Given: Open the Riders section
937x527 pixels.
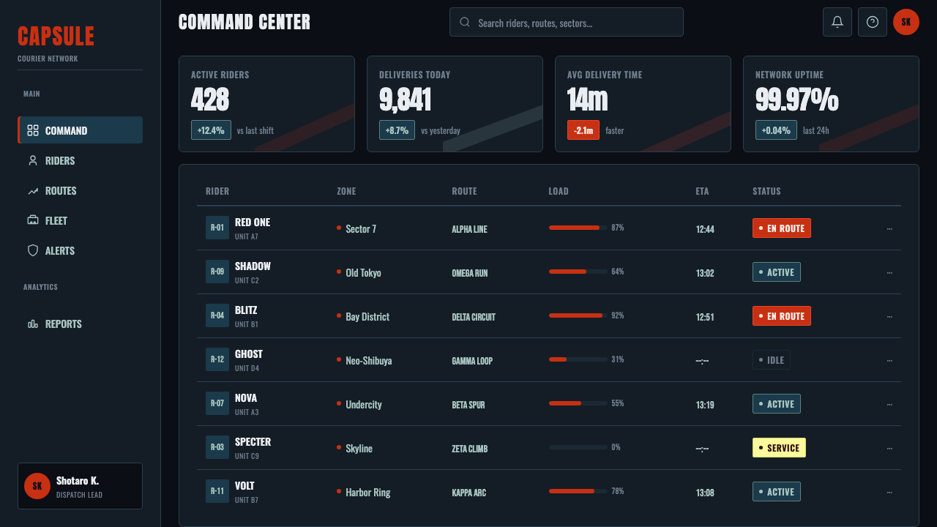Looking at the screenshot, I should [x=80, y=160].
